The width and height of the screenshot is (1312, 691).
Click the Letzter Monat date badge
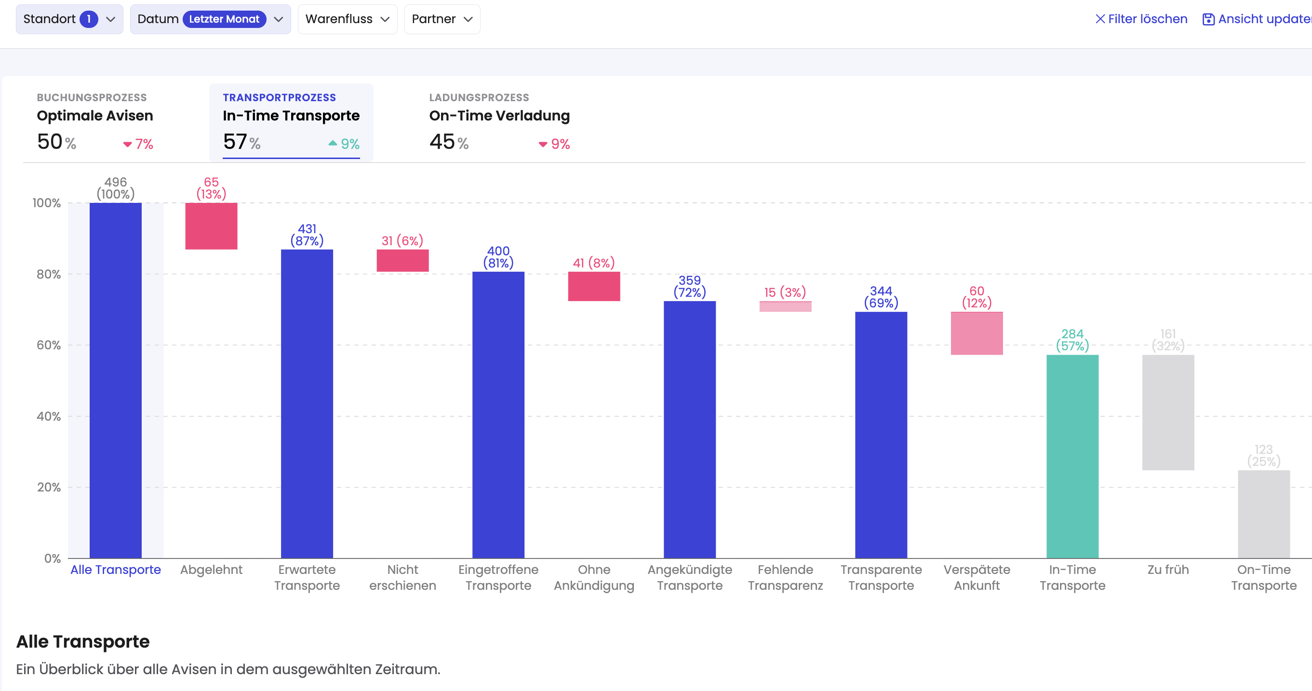pyautogui.click(x=224, y=19)
